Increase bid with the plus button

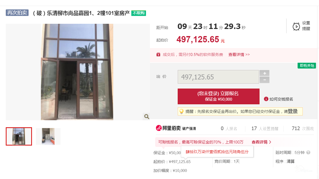pyautogui.click(x=264, y=73)
